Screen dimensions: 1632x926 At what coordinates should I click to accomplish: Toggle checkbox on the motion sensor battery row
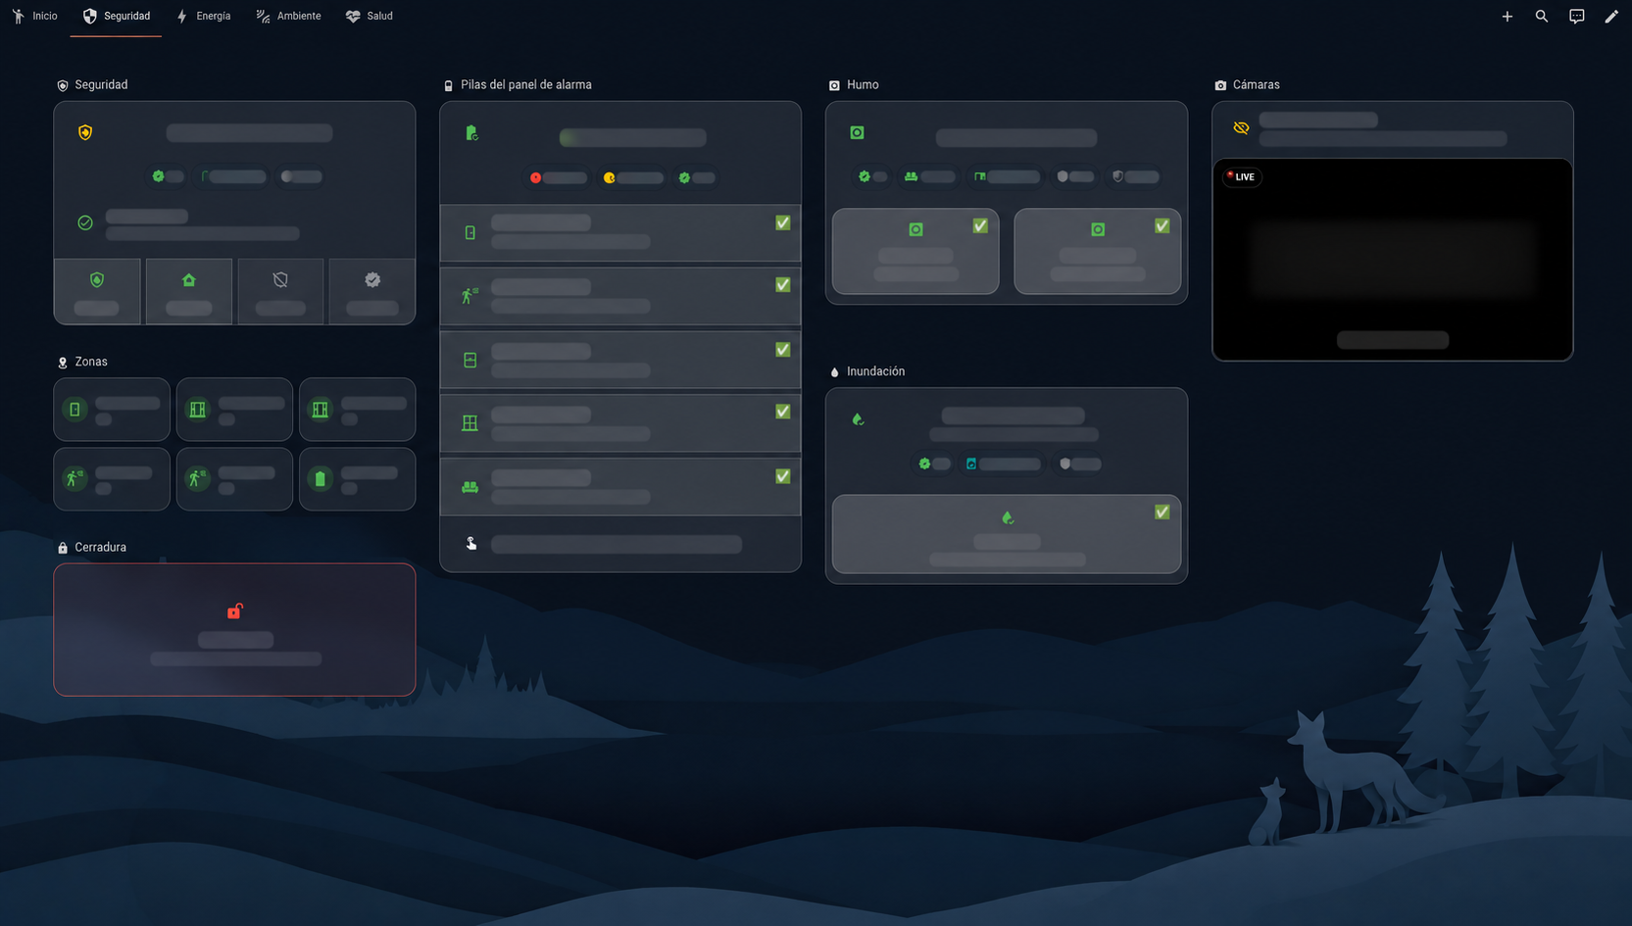tap(783, 284)
